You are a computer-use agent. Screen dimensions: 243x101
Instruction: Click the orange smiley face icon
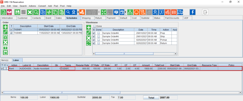[136, 12]
